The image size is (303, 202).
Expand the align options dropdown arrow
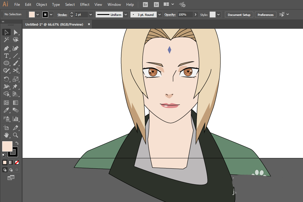(x=287, y=14)
